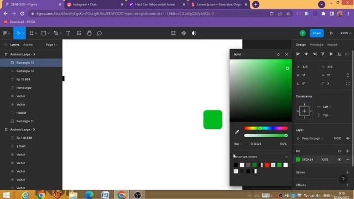Click the Align bottom icon
Screen dimensions: 354x199
pos(339,54)
